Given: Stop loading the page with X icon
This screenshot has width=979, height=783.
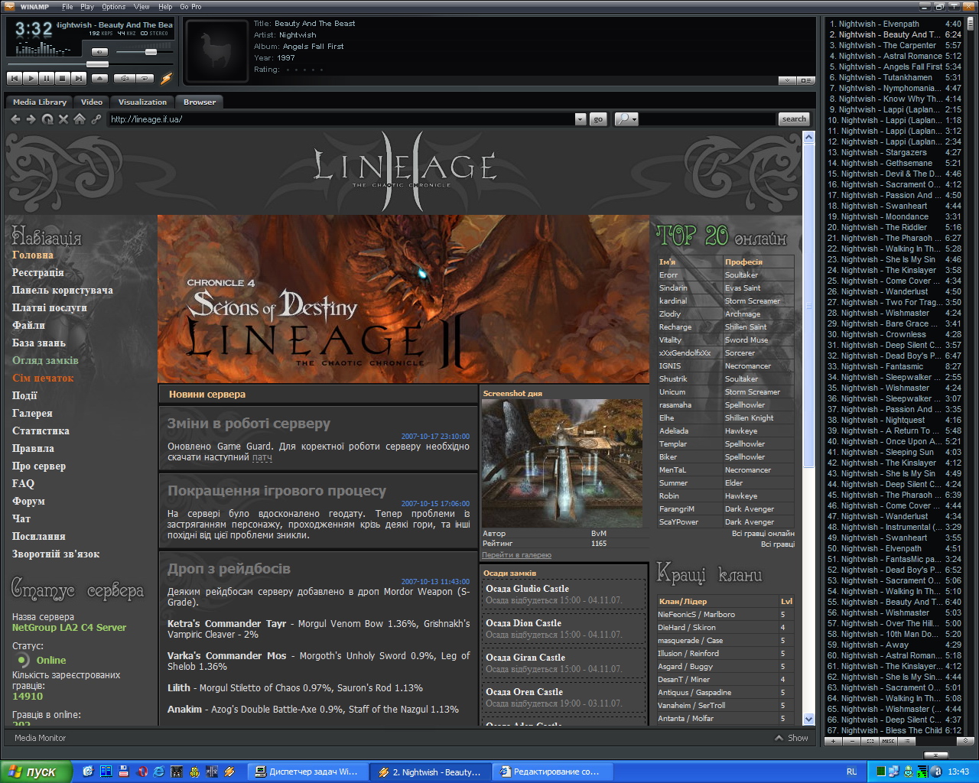Looking at the screenshot, I should (x=63, y=119).
